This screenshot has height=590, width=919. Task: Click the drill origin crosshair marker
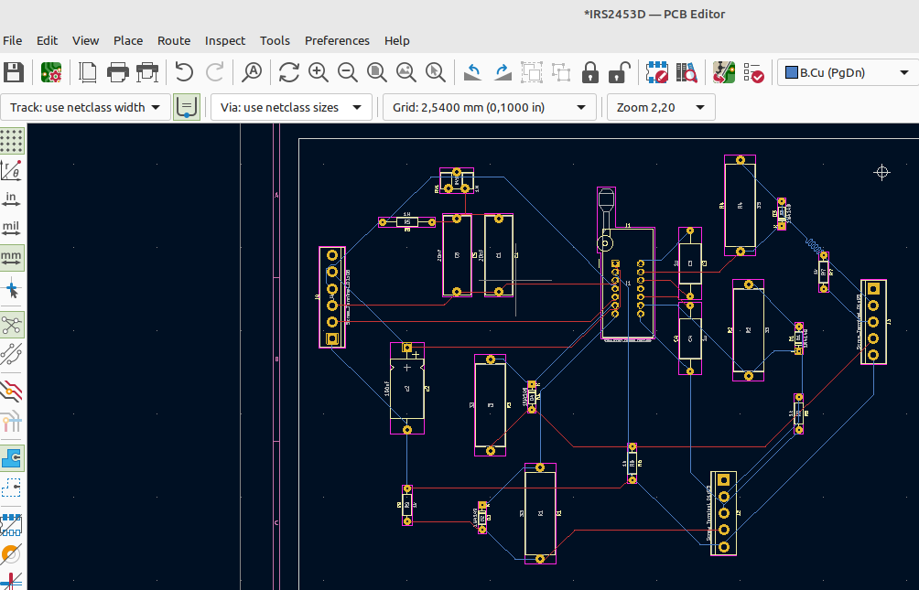point(881,172)
